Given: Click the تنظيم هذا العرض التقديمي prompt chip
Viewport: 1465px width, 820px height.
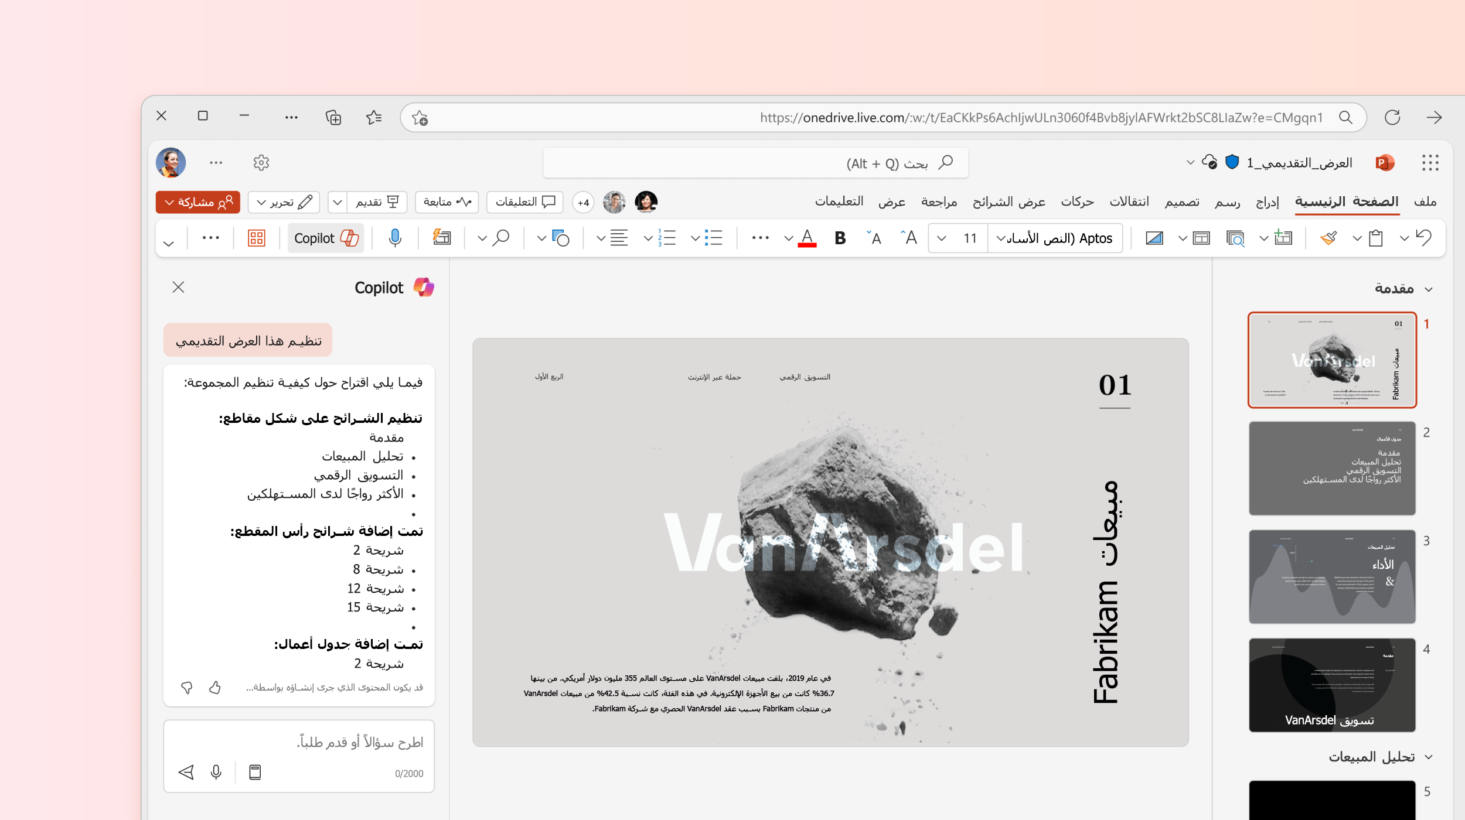Looking at the screenshot, I should pyautogui.click(x=248, y=340).
